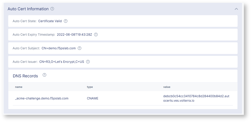
Task: Click the "Auto Cert State" label
Action: click(24, 21)
